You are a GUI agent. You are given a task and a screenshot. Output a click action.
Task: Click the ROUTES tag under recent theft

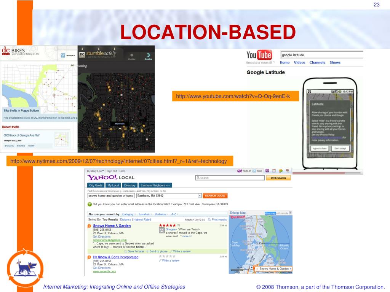pos(21,146)
